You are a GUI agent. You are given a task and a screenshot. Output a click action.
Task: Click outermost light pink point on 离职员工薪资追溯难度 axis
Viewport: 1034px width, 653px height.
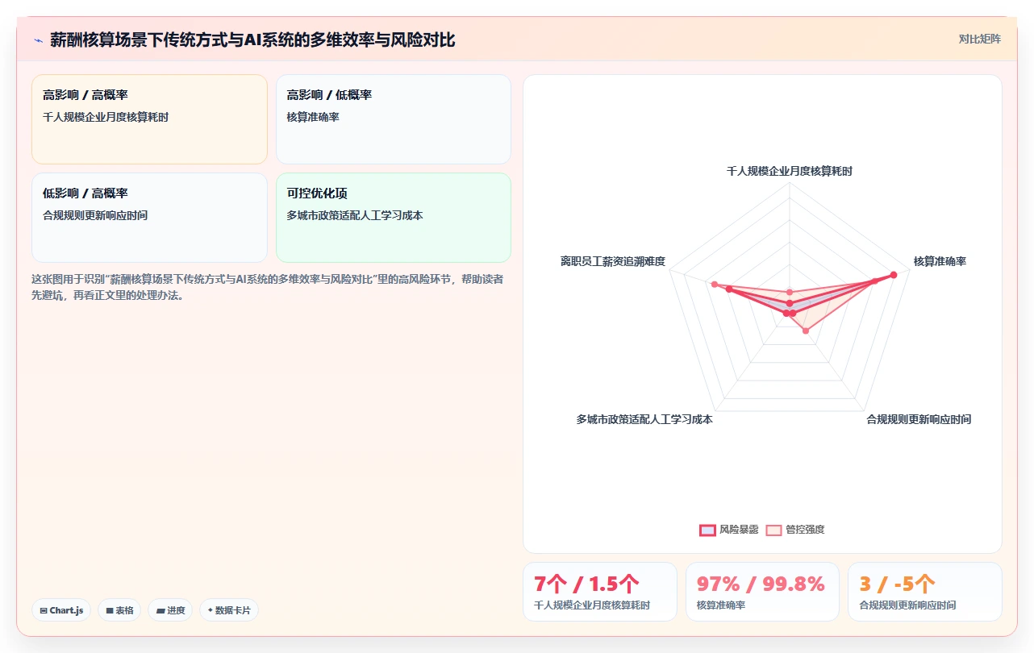[714, 284]
